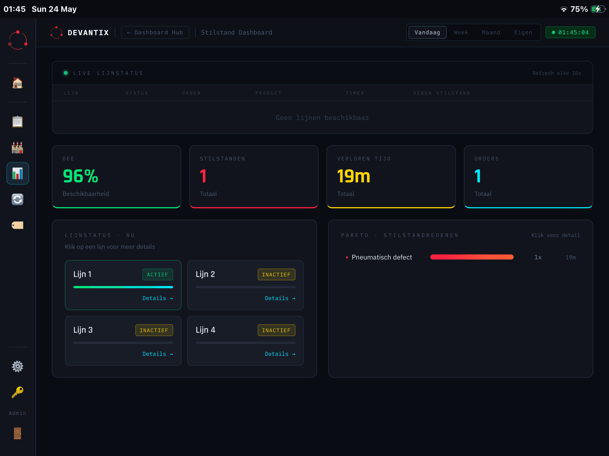Tap the Wi-Fi icon in status bar
The height and width of the screenshot is (456, 609).
click(564, 9)
